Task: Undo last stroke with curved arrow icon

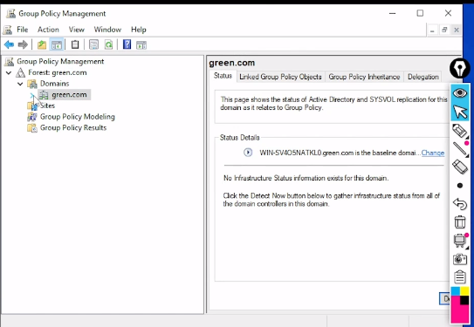Action: pos(460,204)
